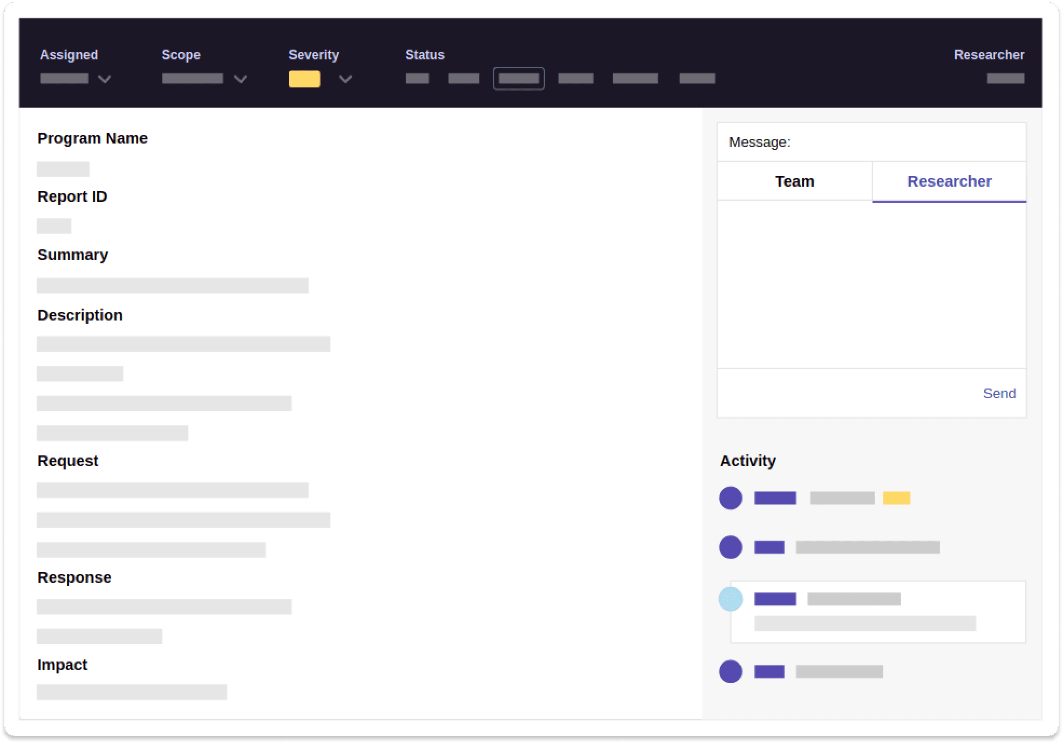The image size is (1063, 743).
Task: Switch to the Team message tab
Action: pos(794,181)
